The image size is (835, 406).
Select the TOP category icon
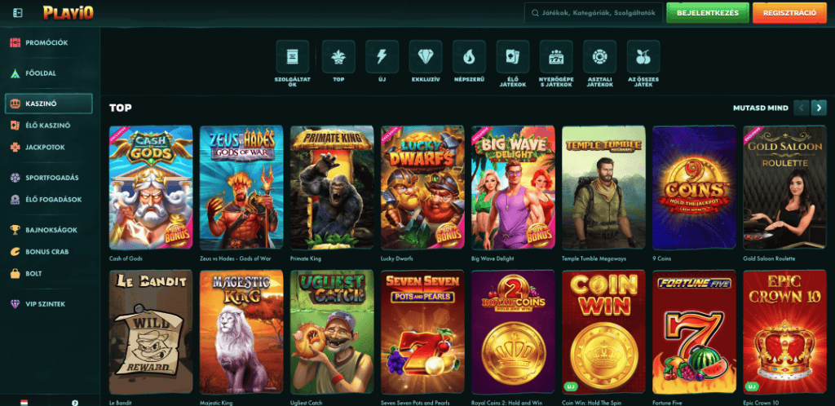click(x=338, y=56)
